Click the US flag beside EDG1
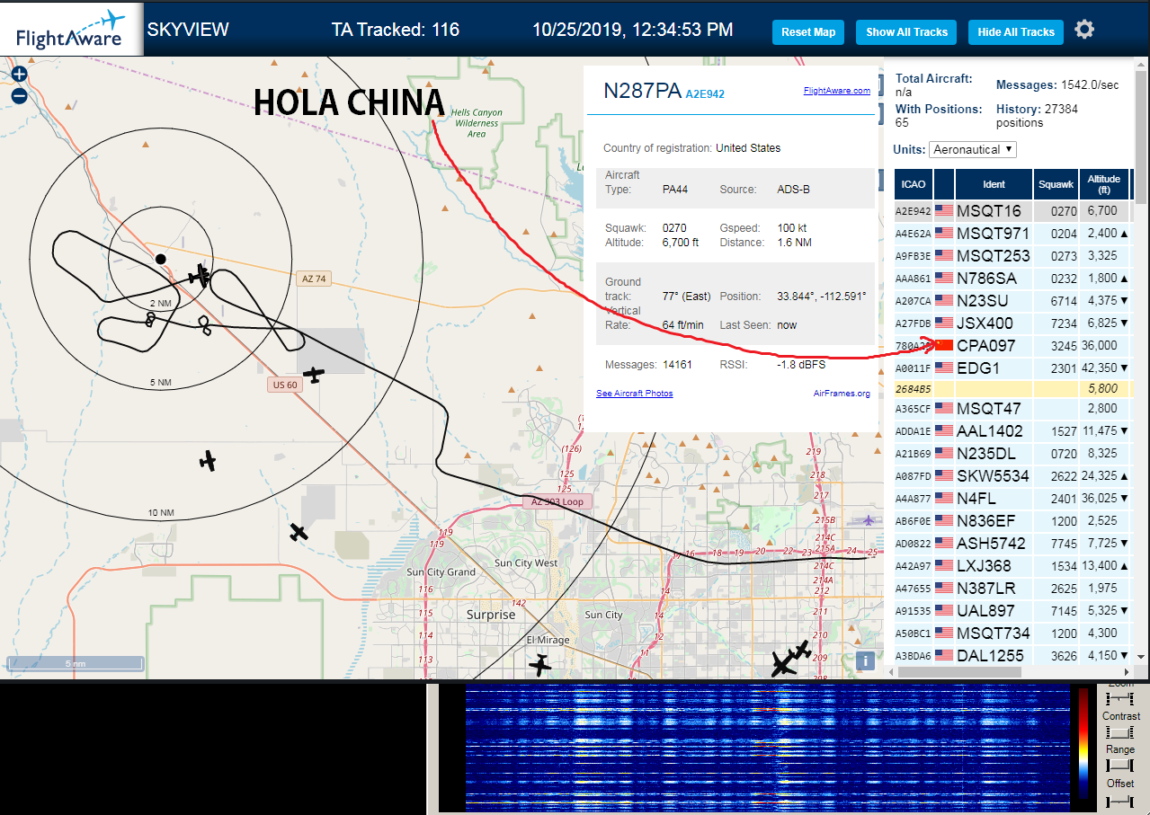Screen dimensions: 1150x815 (944, 368)
